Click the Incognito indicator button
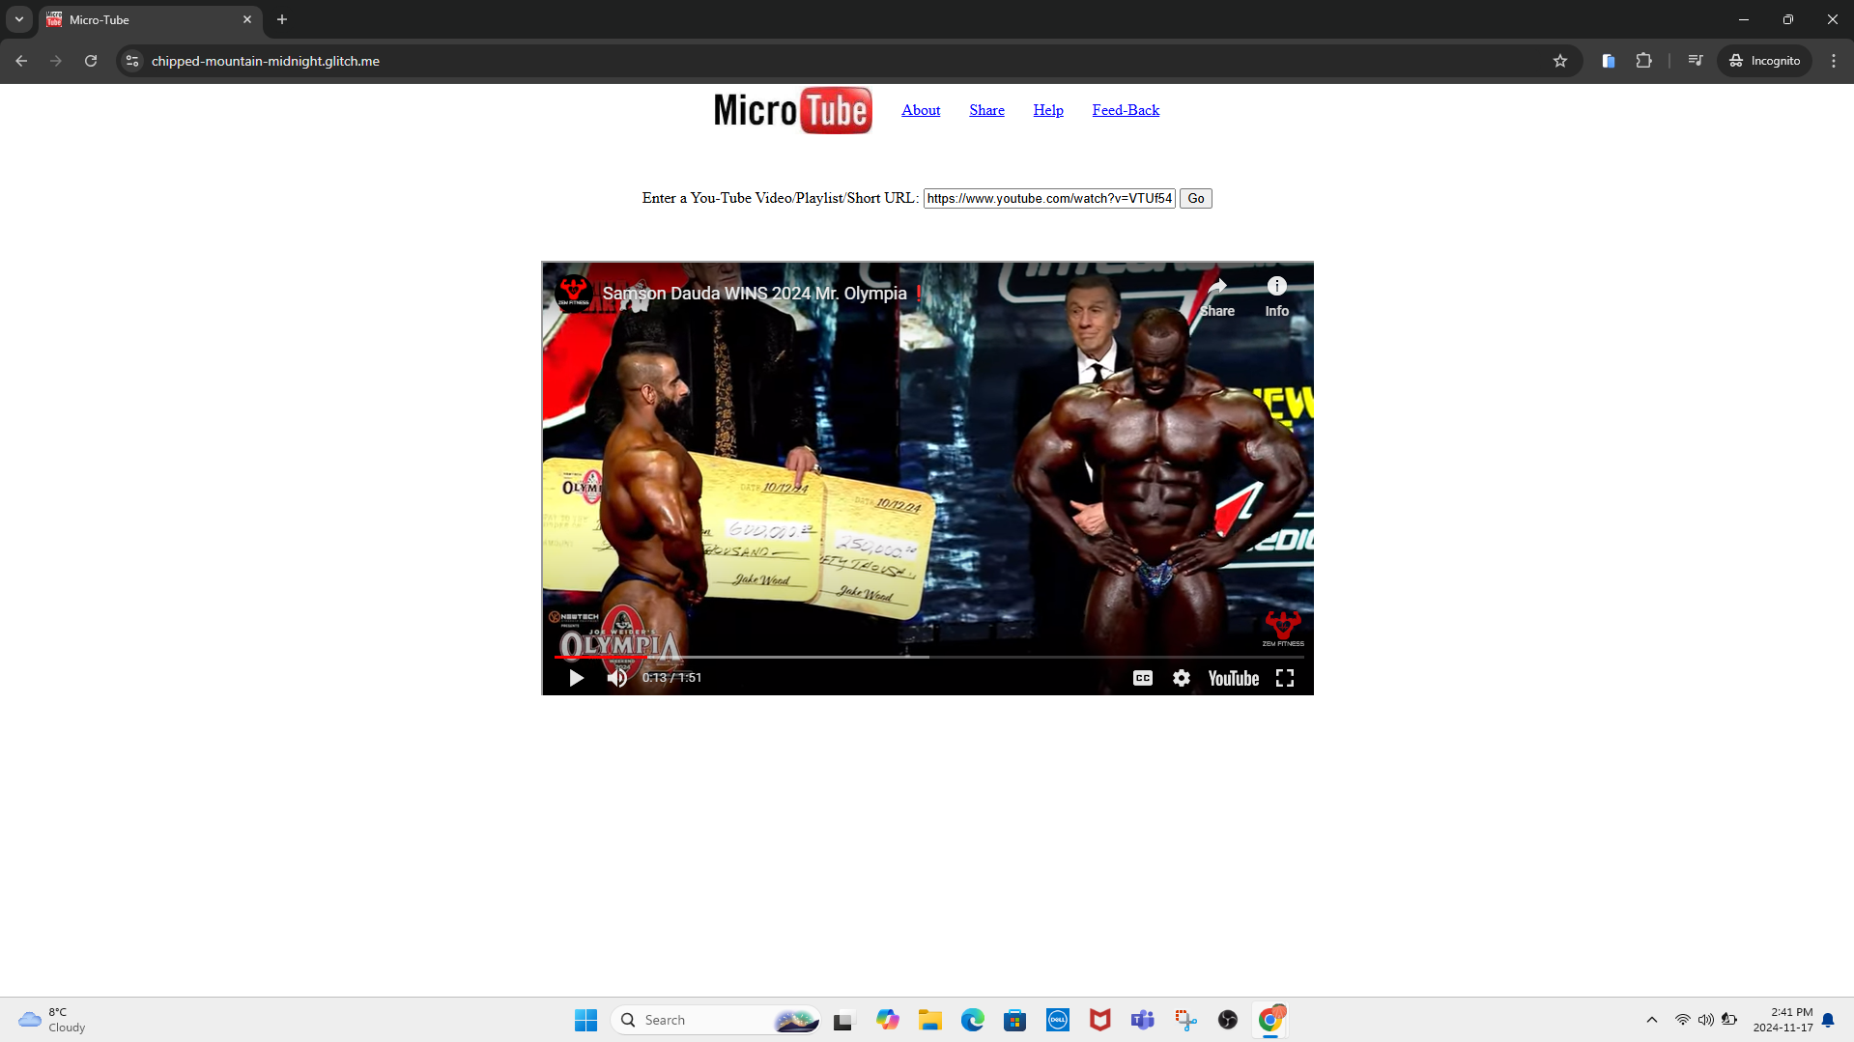The width and height of the screenshot is (1854, 1042). pyautogui.click(x=1765, y=61)
